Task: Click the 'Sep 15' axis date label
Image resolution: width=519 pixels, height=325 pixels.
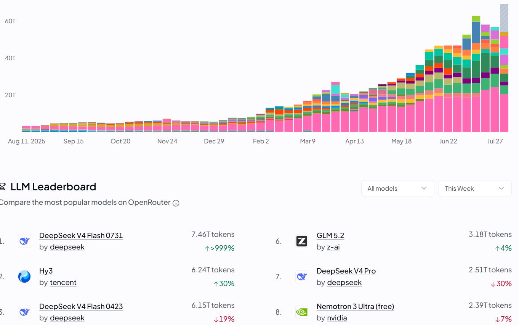Action: click(x=74, y=141)
